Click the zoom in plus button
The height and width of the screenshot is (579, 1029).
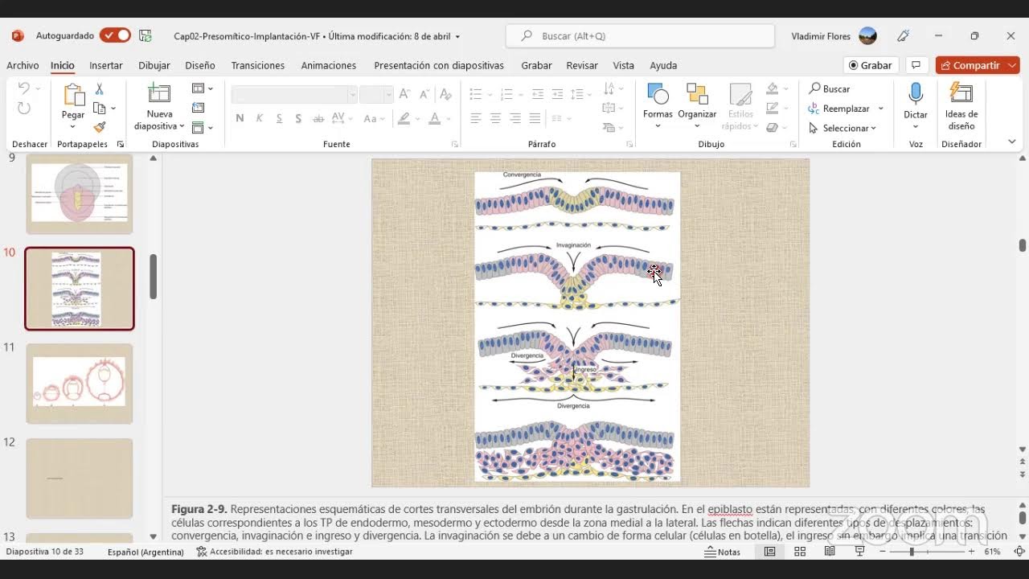click(x=971, y=552)
